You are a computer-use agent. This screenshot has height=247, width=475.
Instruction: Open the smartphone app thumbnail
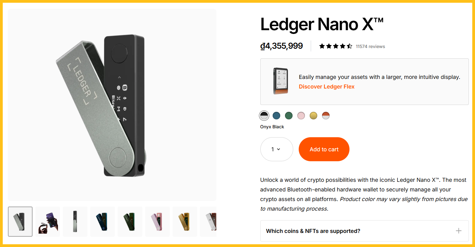(x=47, y=222)
